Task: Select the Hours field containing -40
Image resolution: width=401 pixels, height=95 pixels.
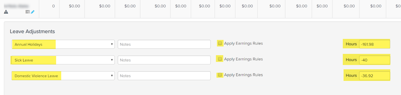Action: (374, 60)
